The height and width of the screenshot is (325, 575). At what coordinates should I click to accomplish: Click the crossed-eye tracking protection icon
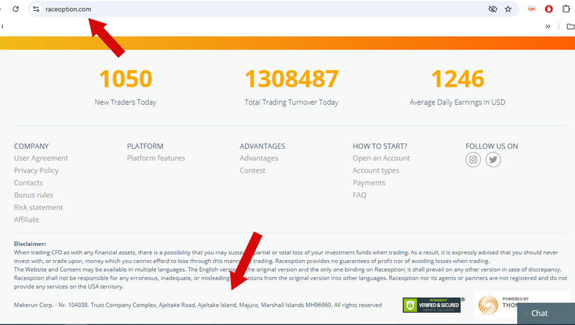[492, 9]
